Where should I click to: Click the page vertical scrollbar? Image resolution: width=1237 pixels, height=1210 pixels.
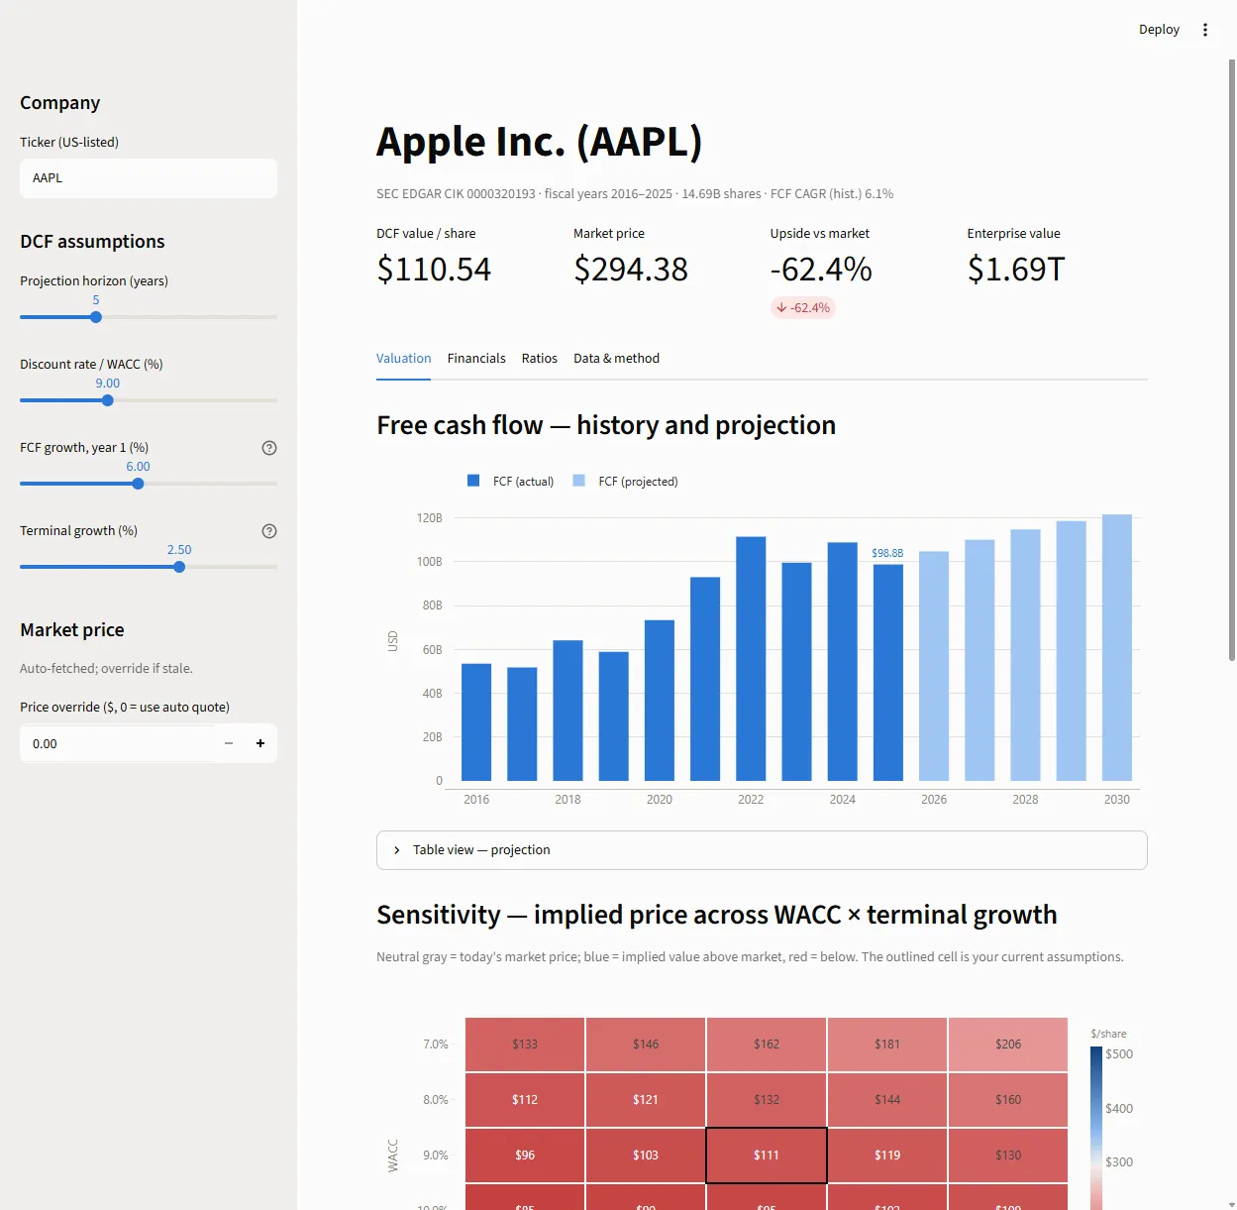tap(1231, 360)
